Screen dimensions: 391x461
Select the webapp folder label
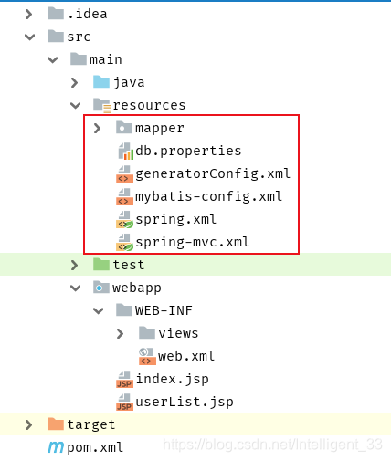click(x=137, y=288)
